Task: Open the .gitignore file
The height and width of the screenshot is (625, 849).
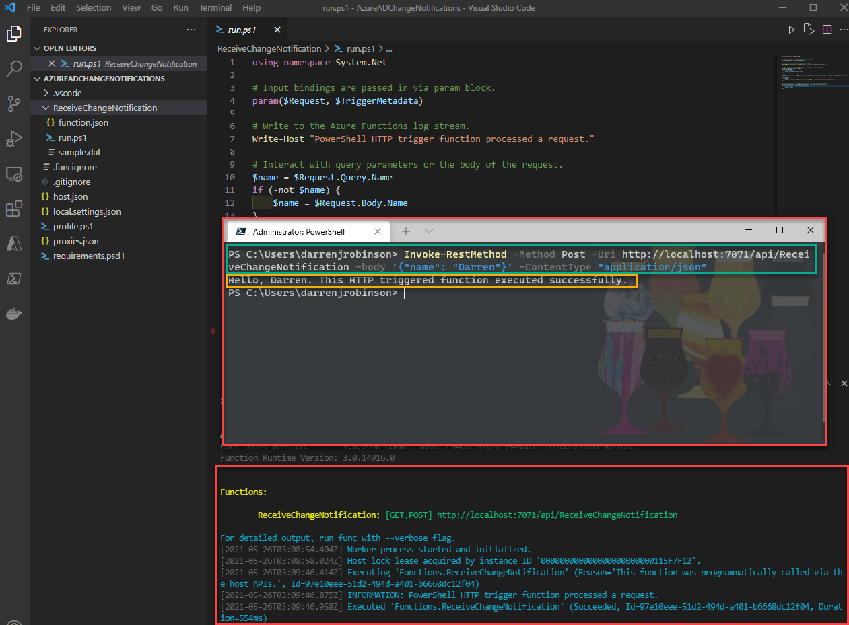Action: tap(118, 182)
